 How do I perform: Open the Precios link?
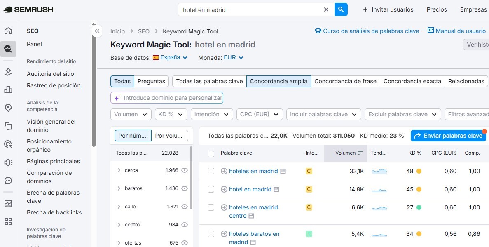click(x=437, y=9)
